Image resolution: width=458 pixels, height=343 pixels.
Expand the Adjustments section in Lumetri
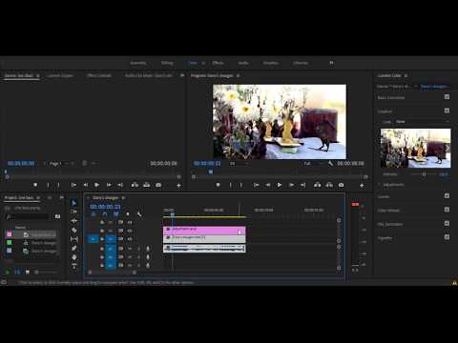coord(379,185)
